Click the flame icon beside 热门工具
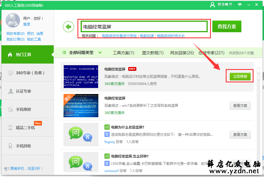The height and width of the screenshot is (177, 264). [x=10, y=55]
